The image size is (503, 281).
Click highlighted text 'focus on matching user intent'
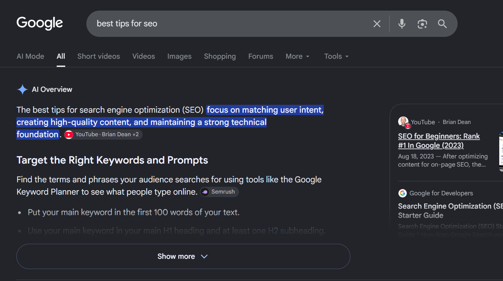click(265, 110)
